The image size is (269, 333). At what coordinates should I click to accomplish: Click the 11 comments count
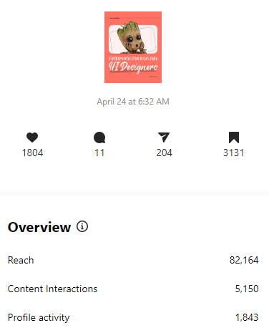pos(99,153)
